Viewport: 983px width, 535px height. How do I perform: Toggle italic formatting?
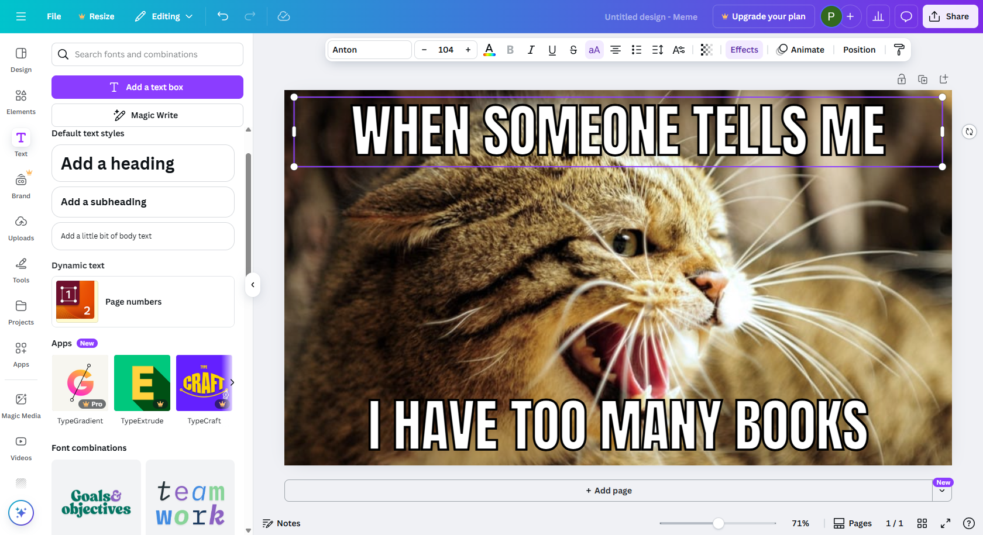pos(531,50)
